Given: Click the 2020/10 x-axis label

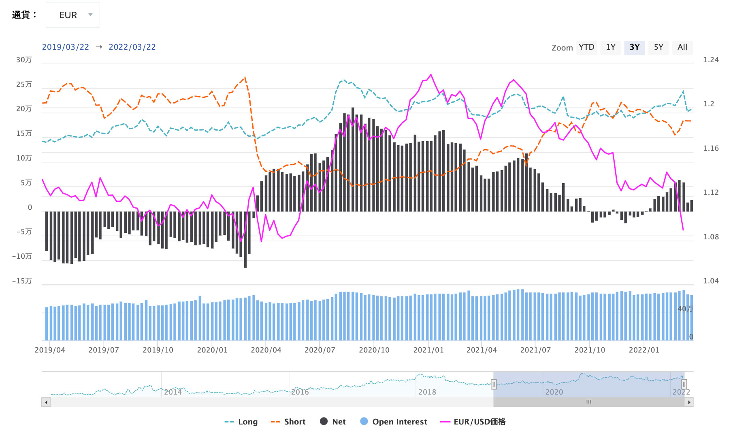Looking at the screenshot, I should pos(374,350).
